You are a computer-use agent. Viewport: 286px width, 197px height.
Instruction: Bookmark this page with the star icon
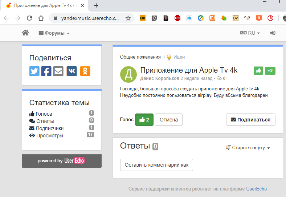click(x=128, y=18)
